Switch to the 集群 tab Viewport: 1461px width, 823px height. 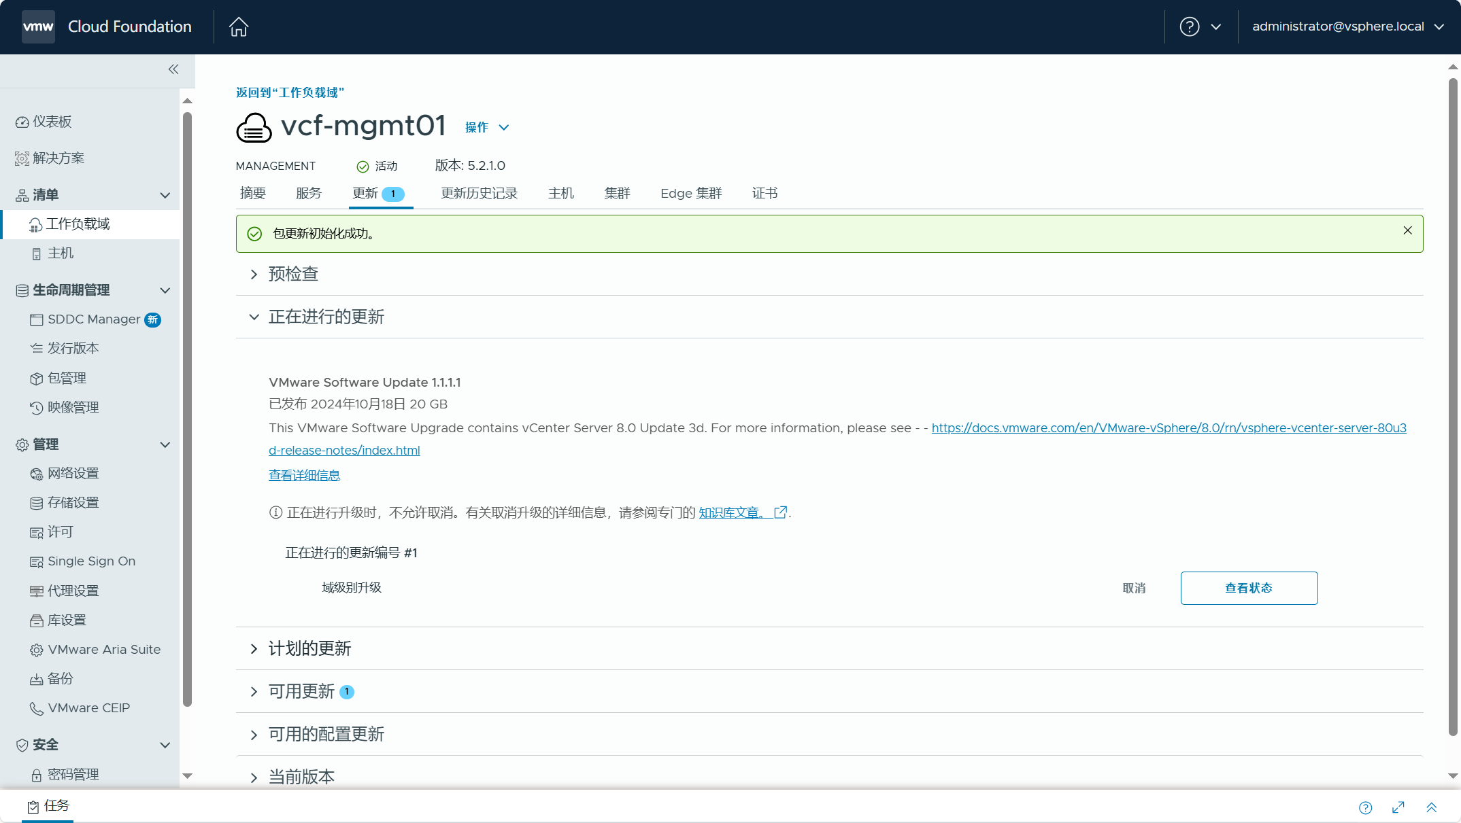[x=618, y=194]
